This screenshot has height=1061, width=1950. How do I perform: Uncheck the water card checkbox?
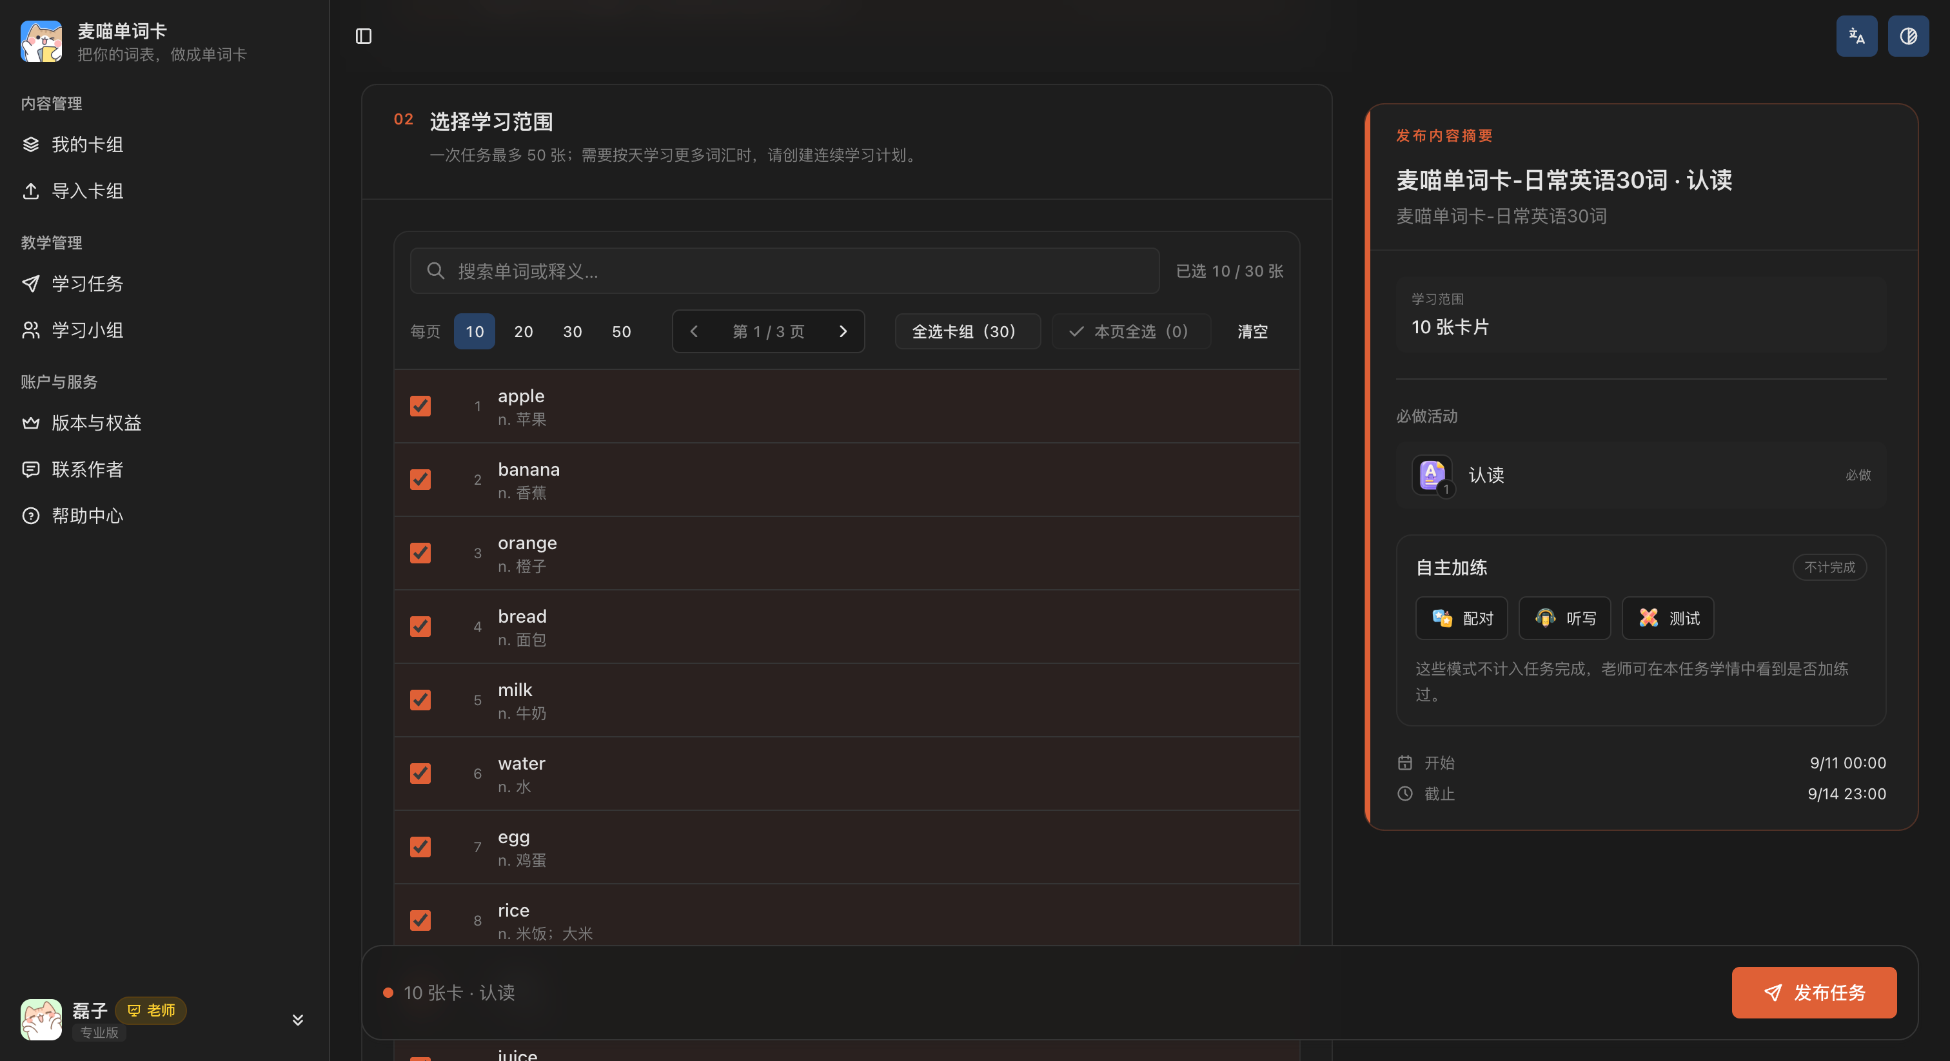[420, 774]
